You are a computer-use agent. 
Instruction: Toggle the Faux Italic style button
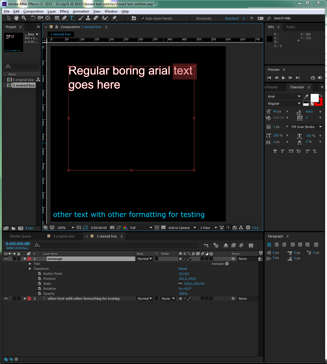point(282,151)
